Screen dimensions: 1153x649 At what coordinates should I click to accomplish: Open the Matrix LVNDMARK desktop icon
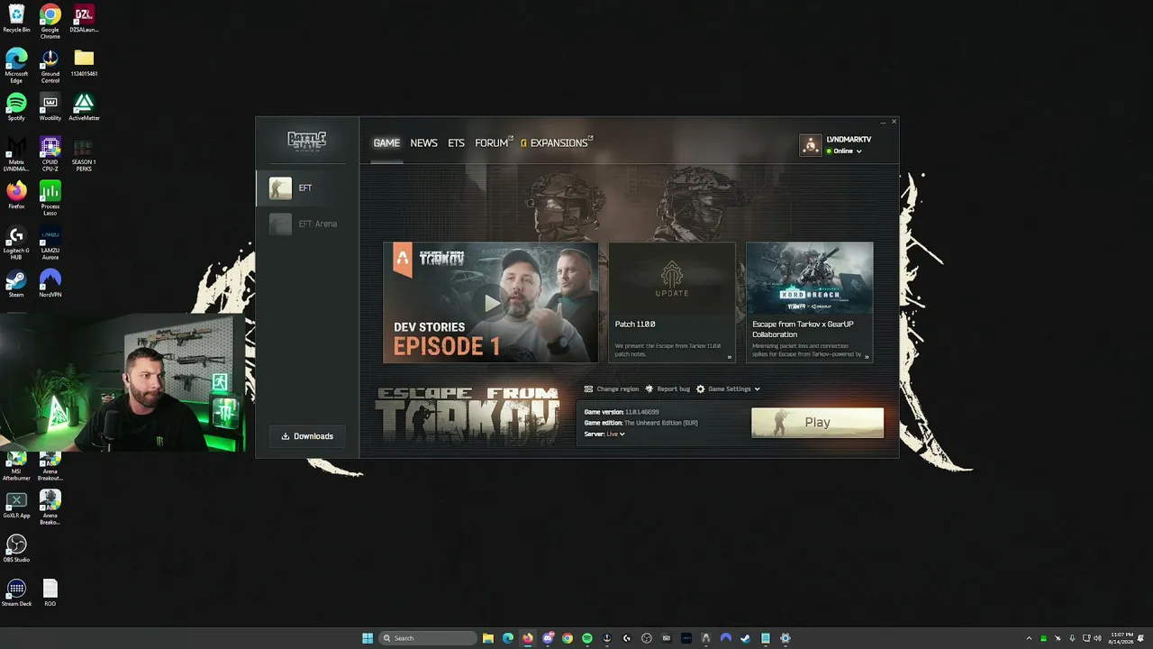click(x=16, y=154)
